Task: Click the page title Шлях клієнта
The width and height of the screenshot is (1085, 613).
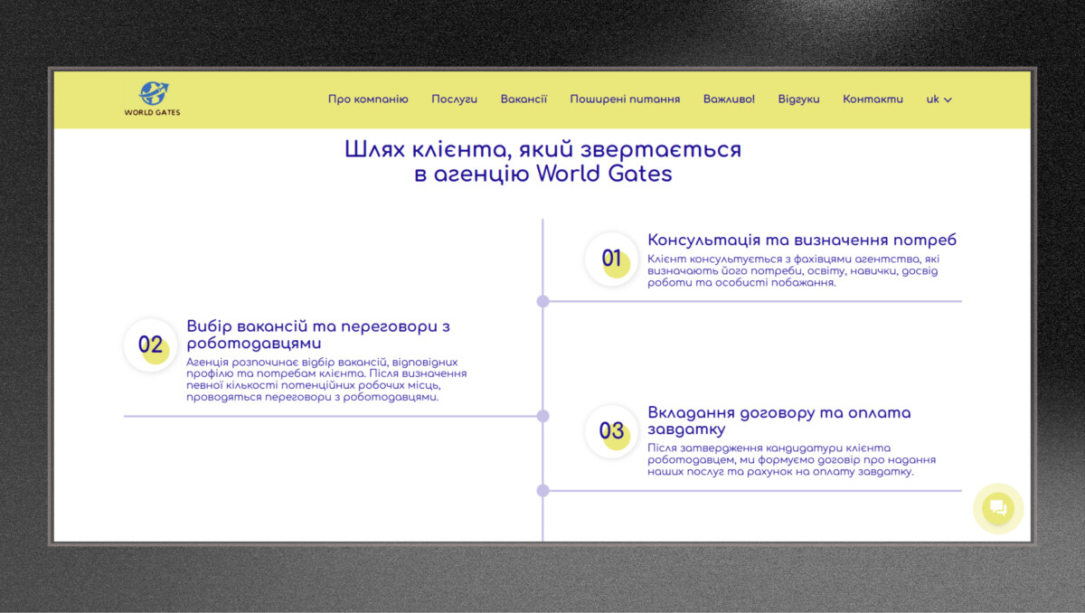Action: [542, 161]
